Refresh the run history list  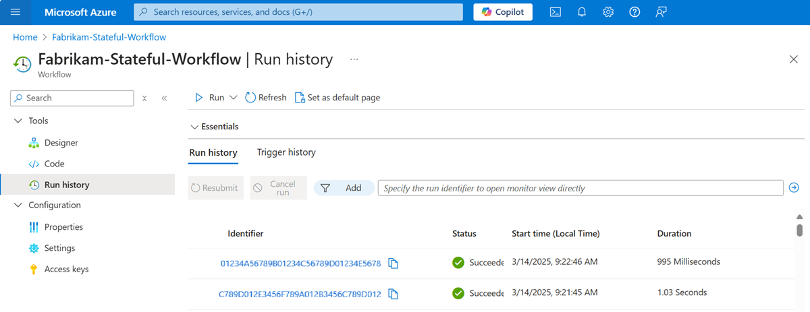[x=266, y=98]
